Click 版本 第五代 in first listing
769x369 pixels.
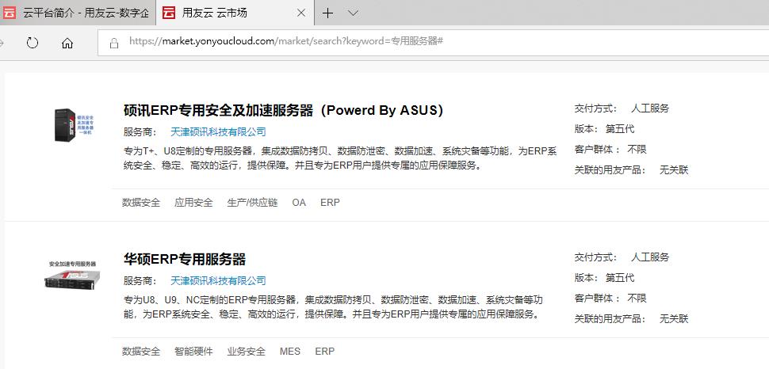click(604, 129)
